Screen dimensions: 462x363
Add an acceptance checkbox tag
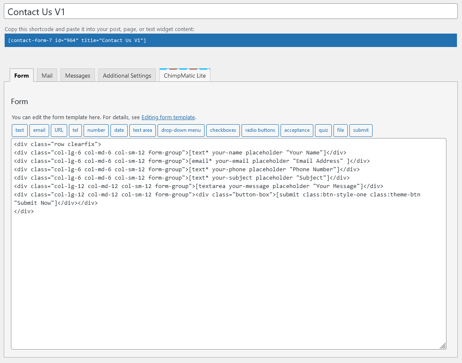point(297,130)
